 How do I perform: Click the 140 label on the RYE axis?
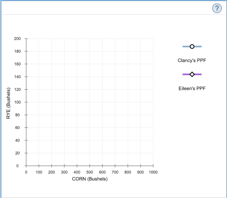(x=17, y=77)
